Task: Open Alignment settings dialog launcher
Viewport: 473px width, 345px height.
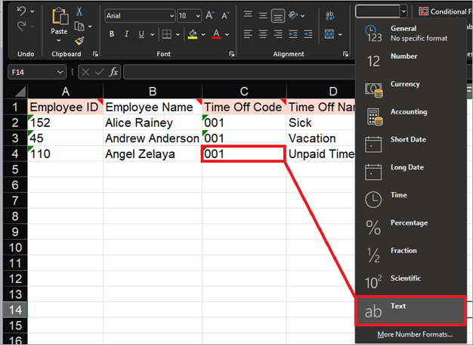Action: pos(345,54)
